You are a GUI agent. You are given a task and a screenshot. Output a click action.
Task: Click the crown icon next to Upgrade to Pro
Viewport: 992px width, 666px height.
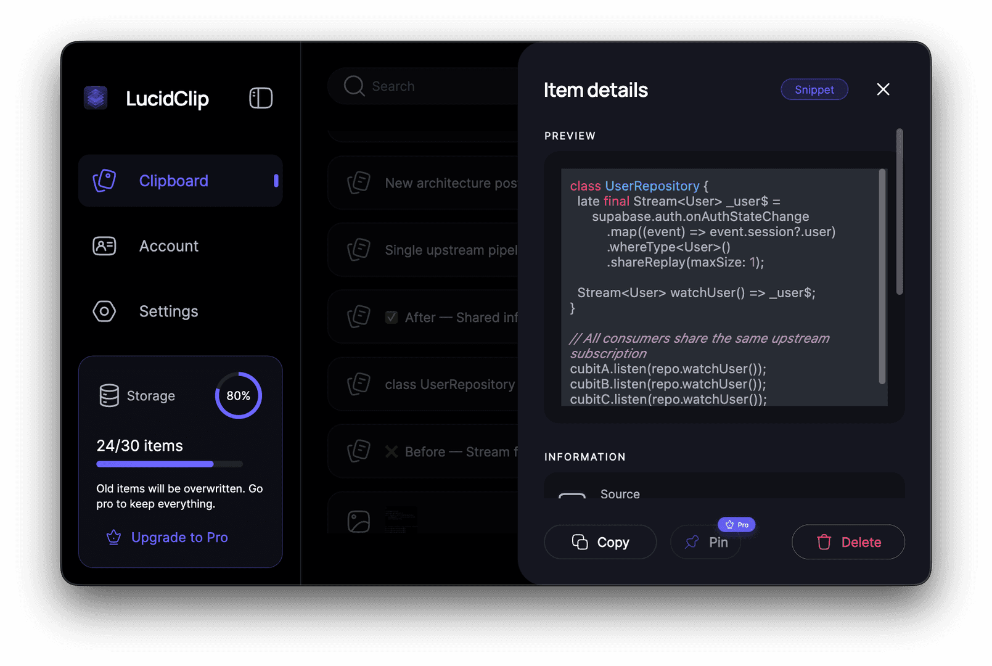(113, 537)
